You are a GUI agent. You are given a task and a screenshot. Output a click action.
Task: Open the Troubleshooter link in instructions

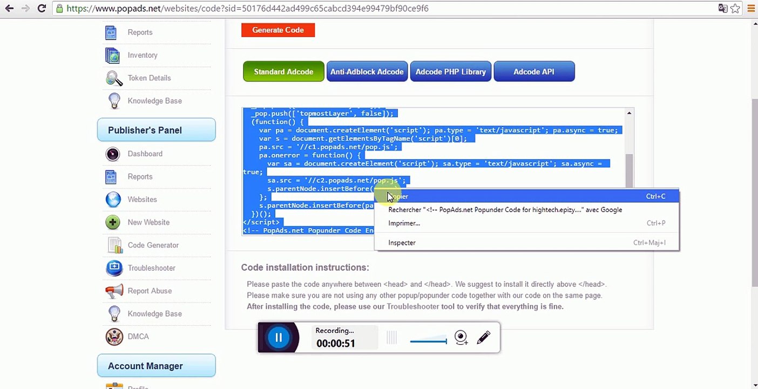click(413, 306)
